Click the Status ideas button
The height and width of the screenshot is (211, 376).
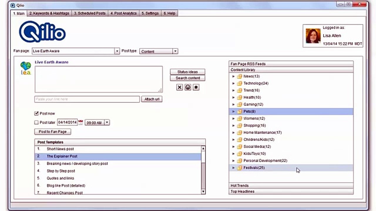coord(187,72)
